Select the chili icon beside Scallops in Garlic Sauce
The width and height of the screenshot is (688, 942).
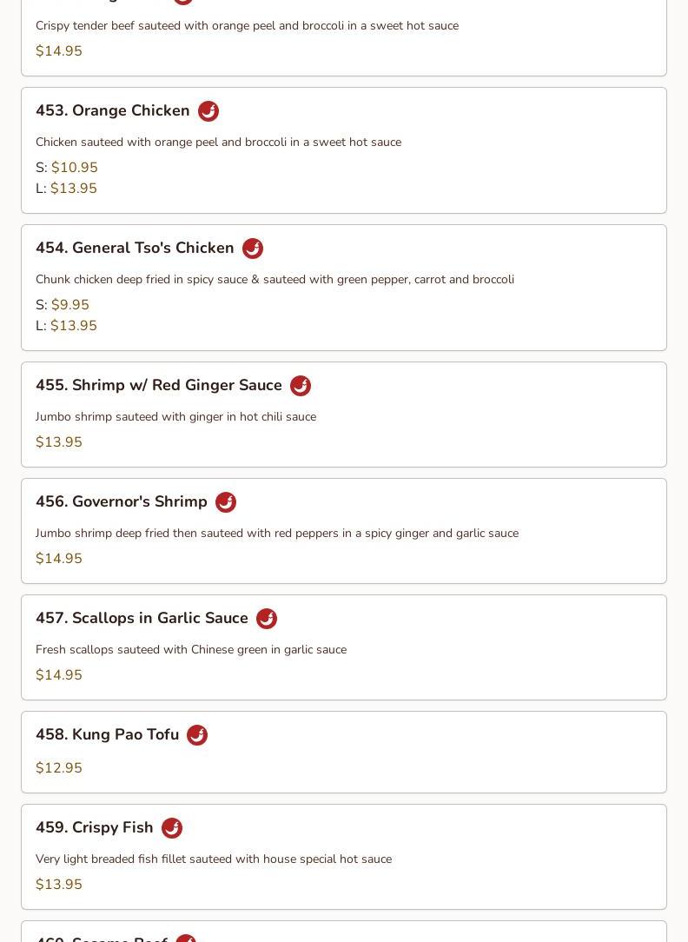point(267,619)
